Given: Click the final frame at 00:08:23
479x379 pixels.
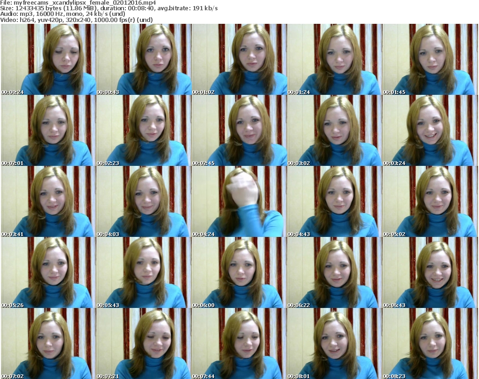Looking at the screenshot, I should 430,343.
